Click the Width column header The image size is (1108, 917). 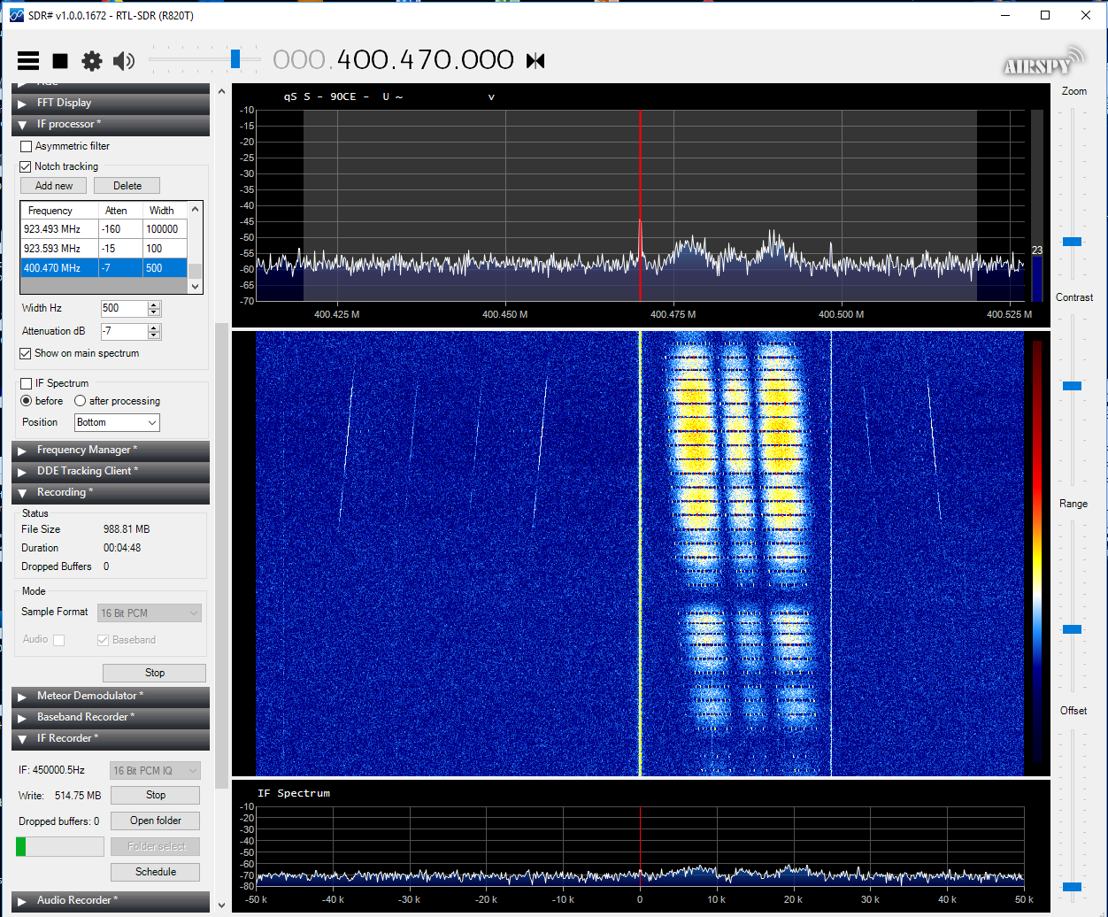click(165, 211)
